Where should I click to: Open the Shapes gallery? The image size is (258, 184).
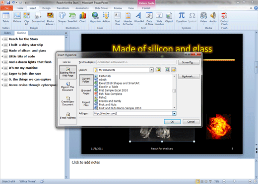pos(62,18)
